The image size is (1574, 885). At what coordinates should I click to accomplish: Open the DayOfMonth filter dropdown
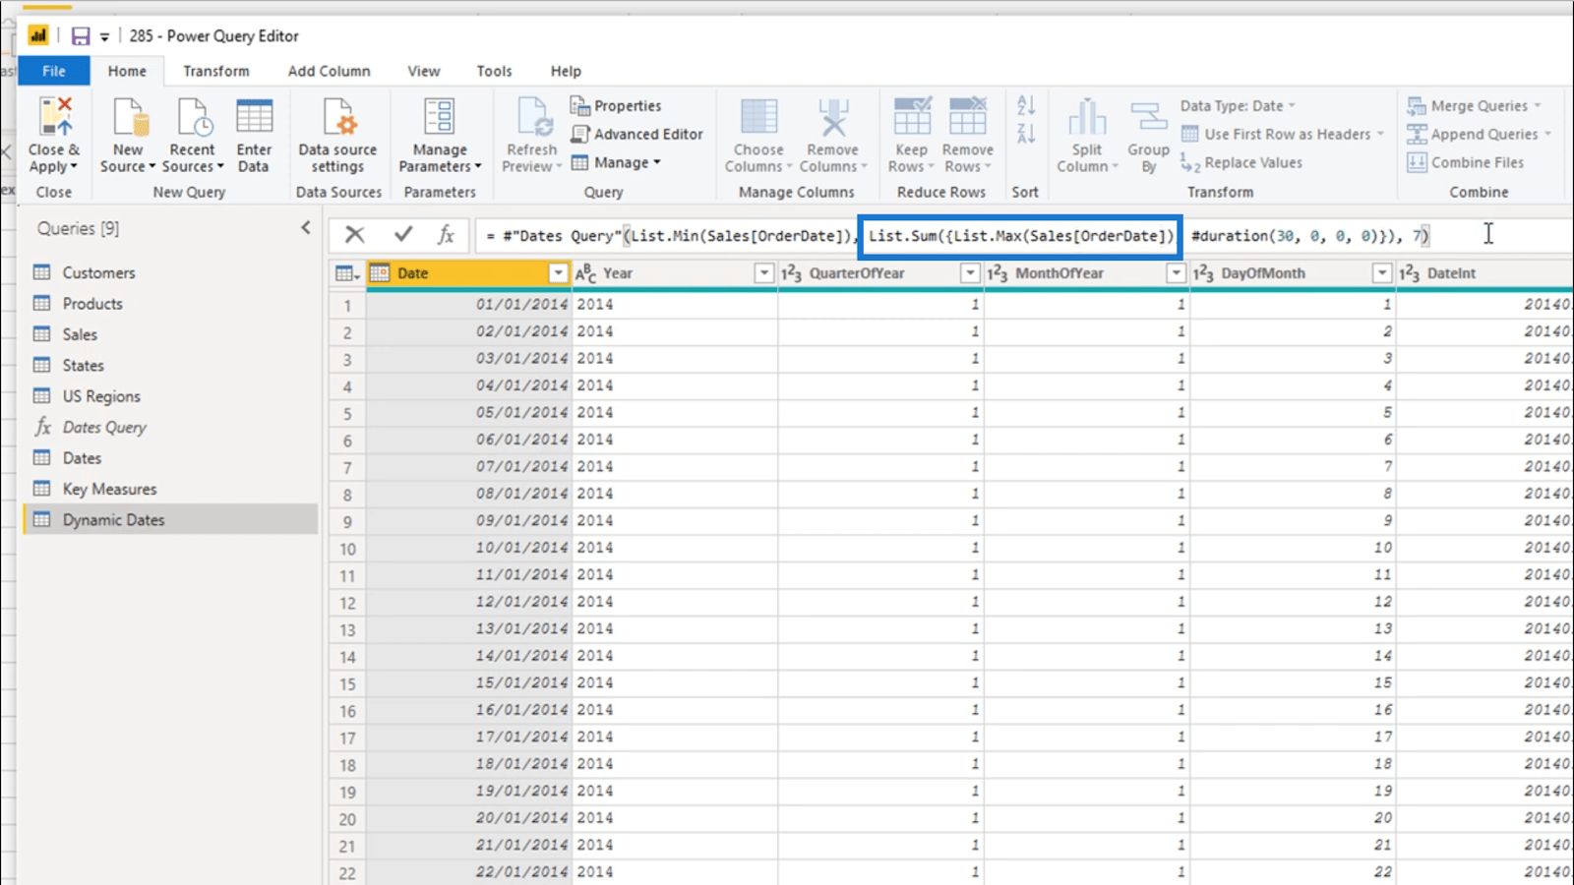1382,273
